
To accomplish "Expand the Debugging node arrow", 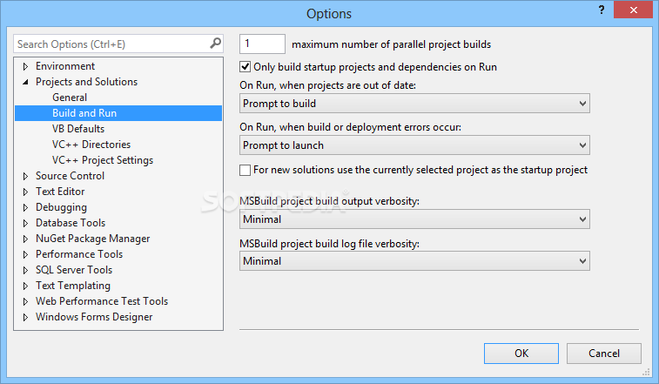I will tap(25, 207).
